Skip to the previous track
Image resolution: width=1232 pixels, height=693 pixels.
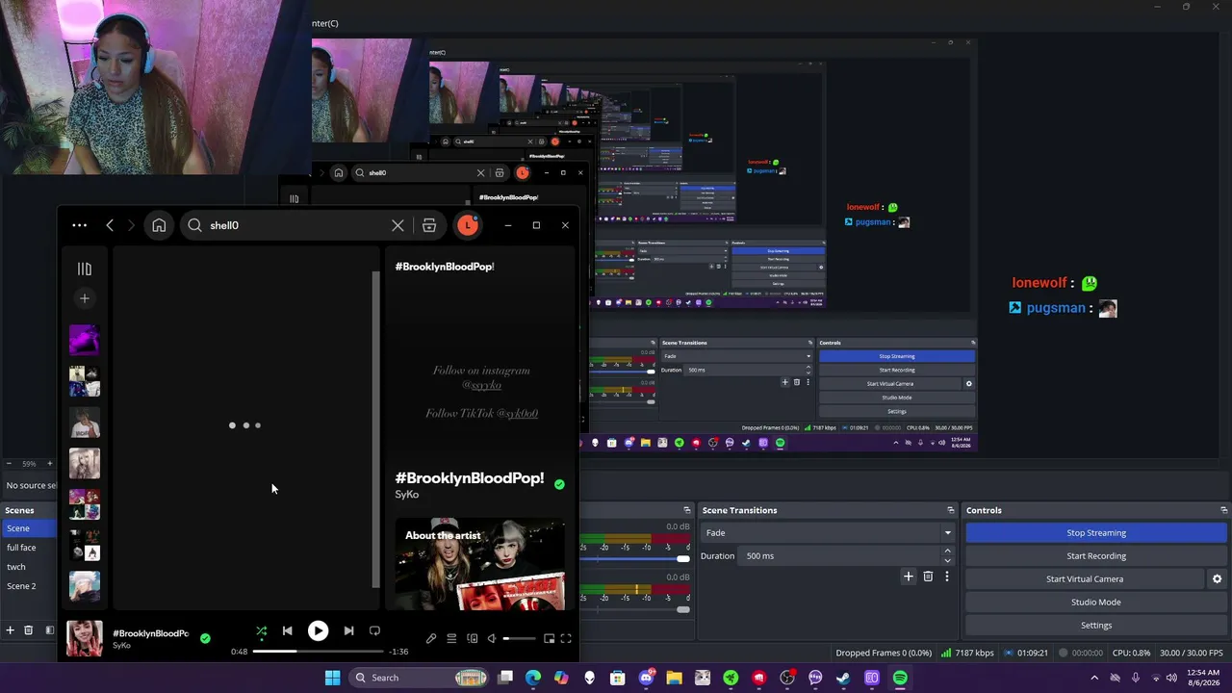coord(287,631)
